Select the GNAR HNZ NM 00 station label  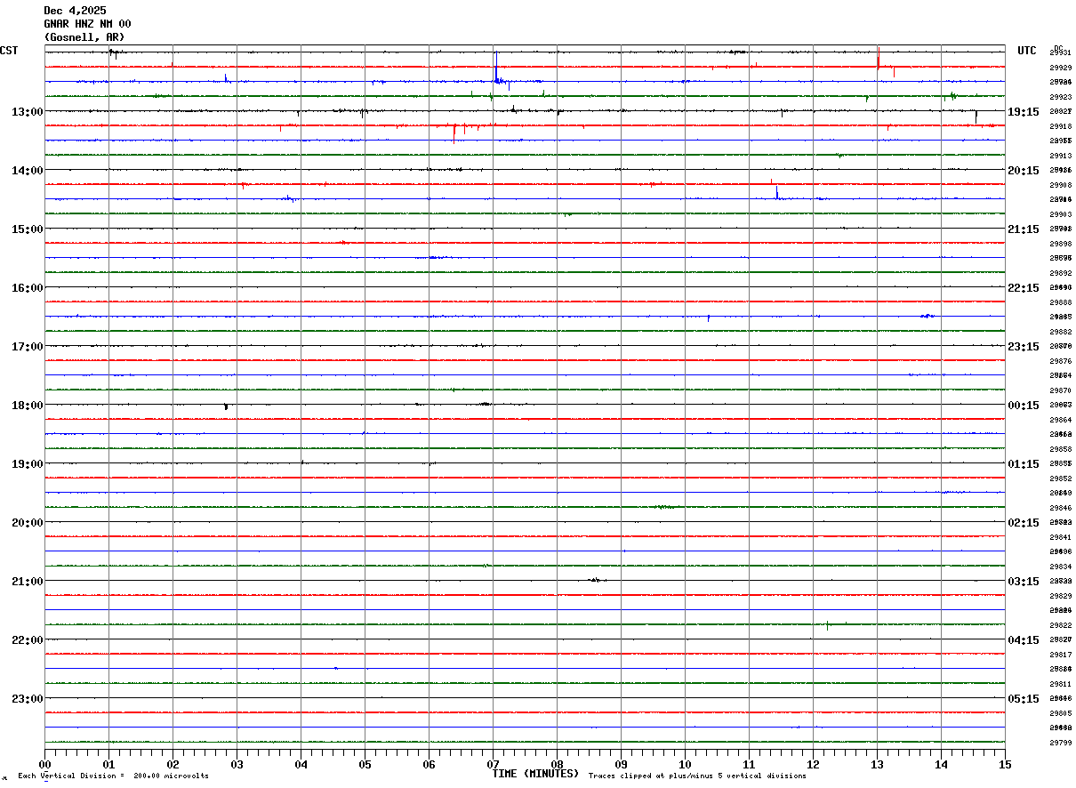click(87, 24)
